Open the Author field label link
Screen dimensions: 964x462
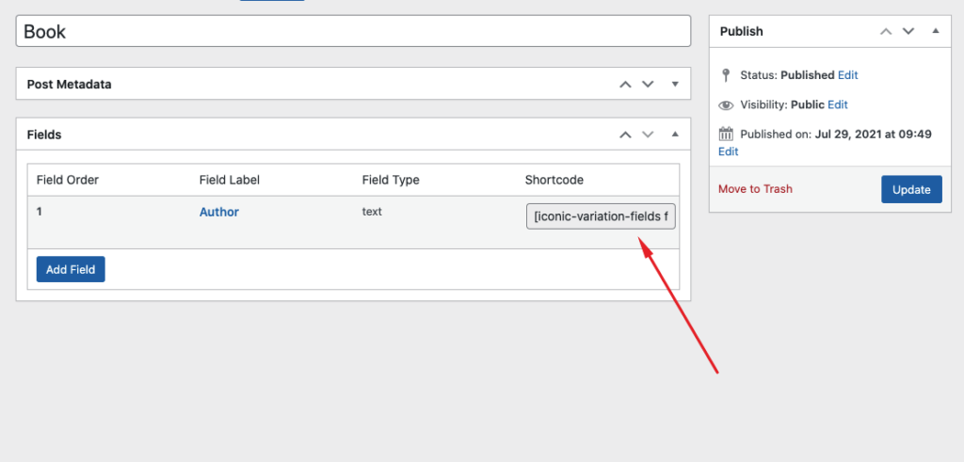[218, 212]
